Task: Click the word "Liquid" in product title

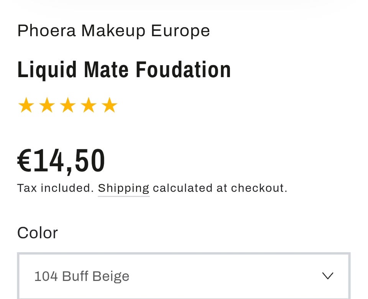Action: (47, 70)
